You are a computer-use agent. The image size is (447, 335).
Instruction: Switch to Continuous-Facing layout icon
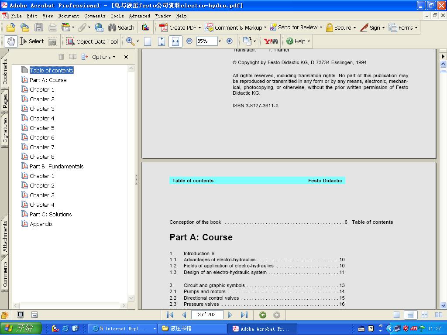click(x=424, y=315)
